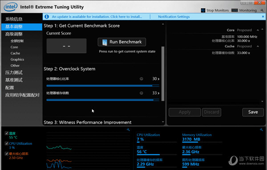267x170 pixels.
Task: Click the Monitoring panel icon
Action: (235, 10)
